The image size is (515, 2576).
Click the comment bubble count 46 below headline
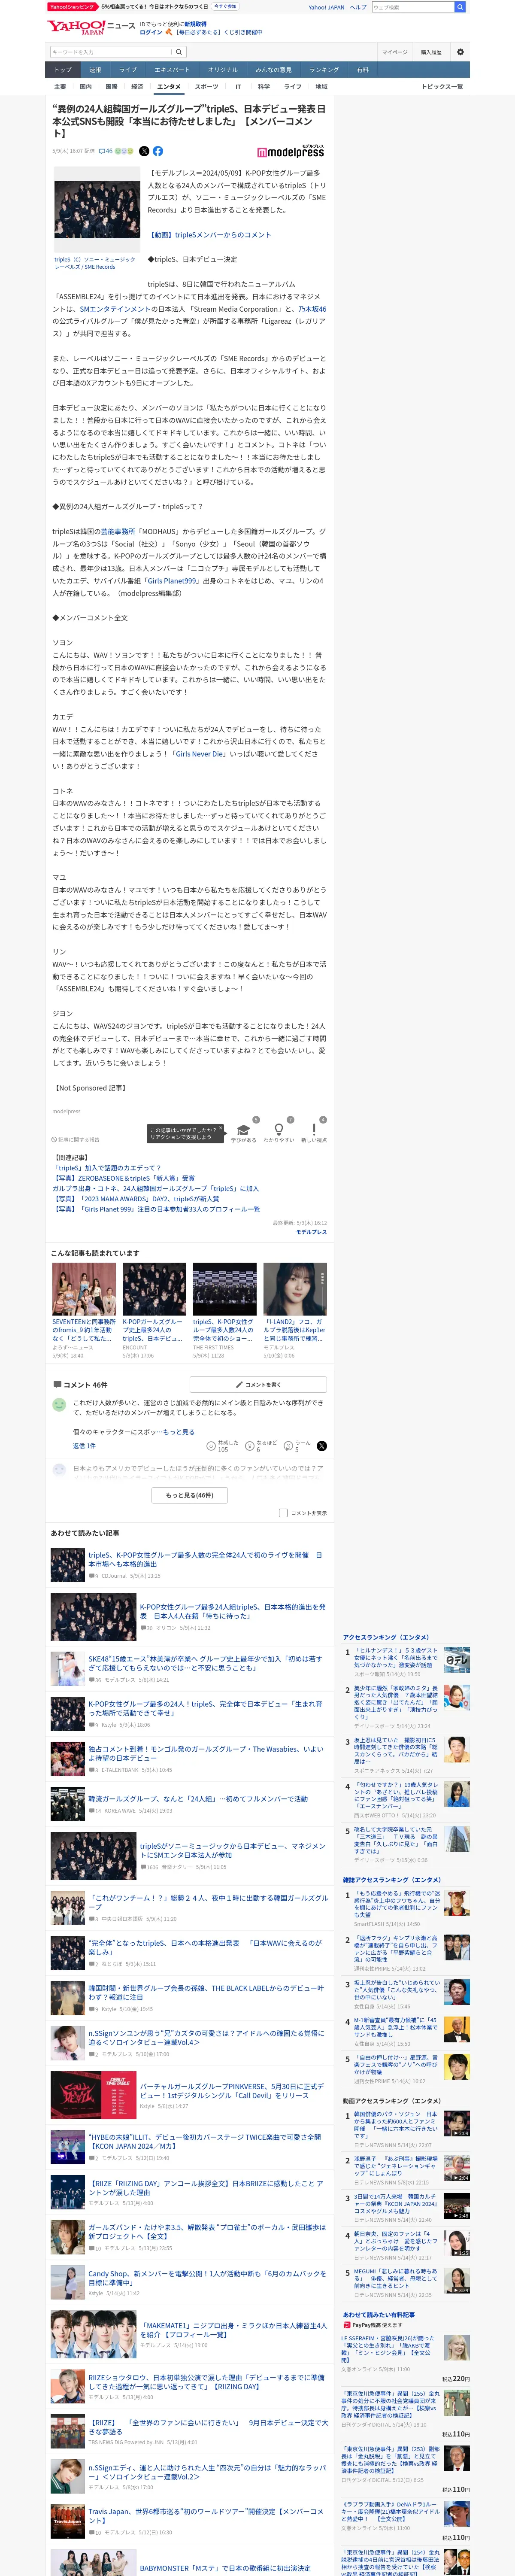[x=105, y=151]
